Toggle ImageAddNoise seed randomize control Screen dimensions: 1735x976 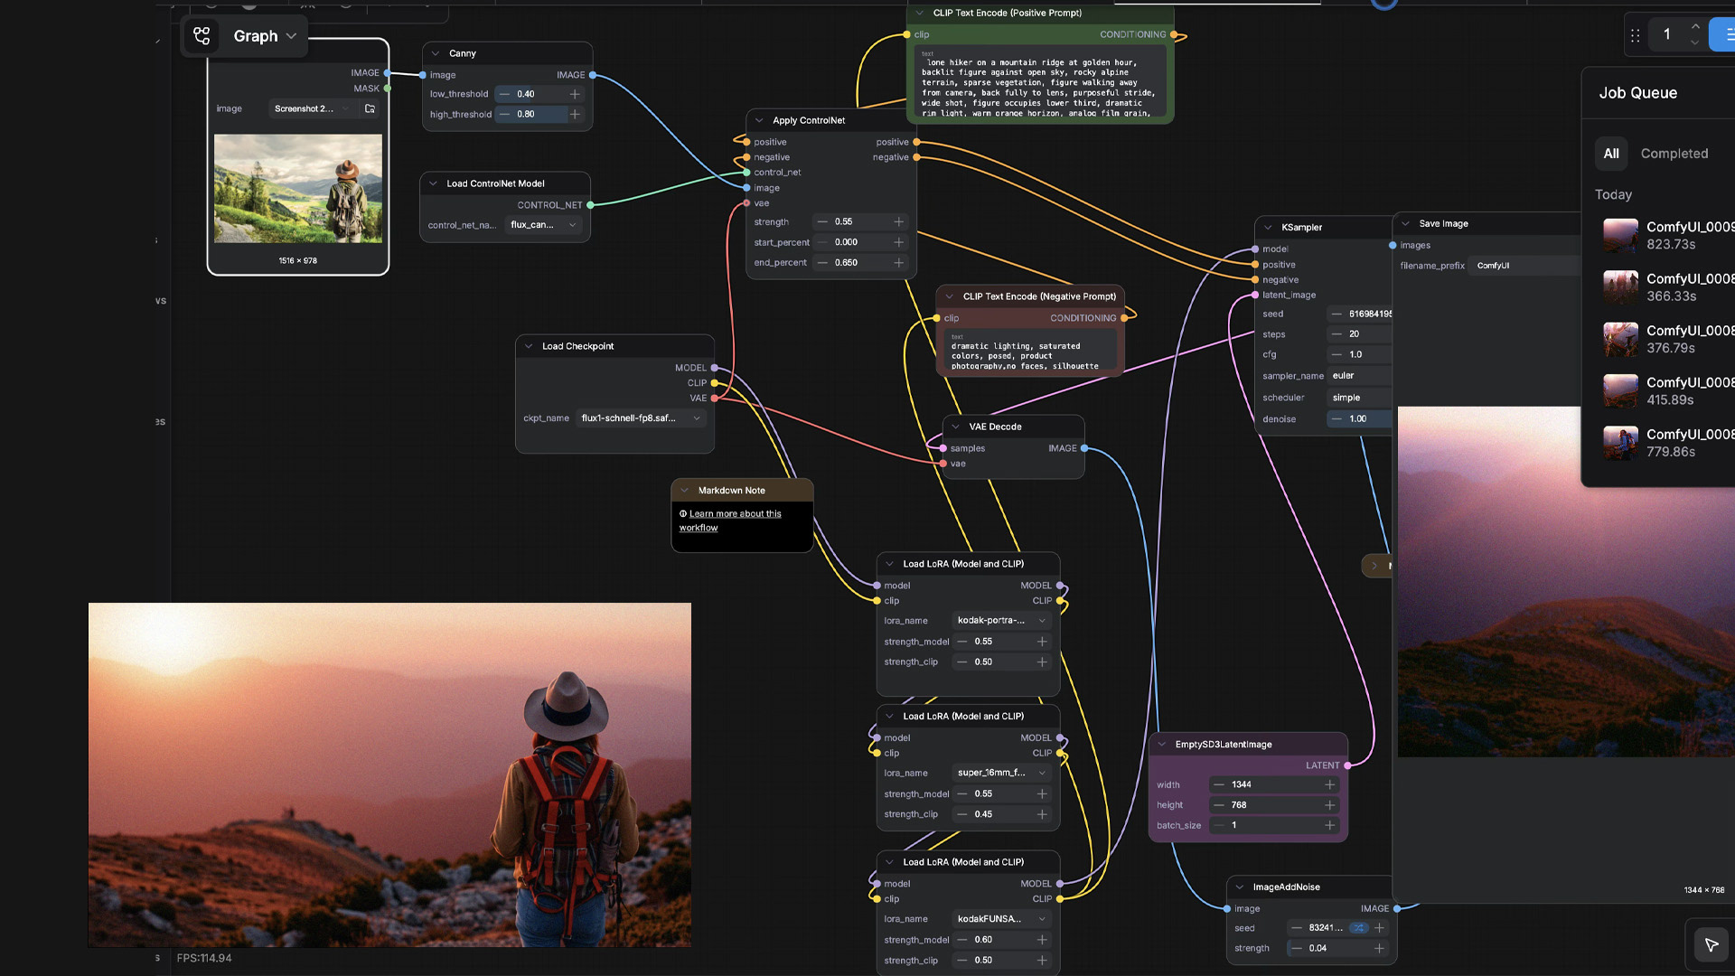pos(1358,928)
